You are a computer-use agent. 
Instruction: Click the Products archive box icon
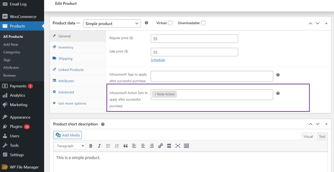(x=5, y=26)
